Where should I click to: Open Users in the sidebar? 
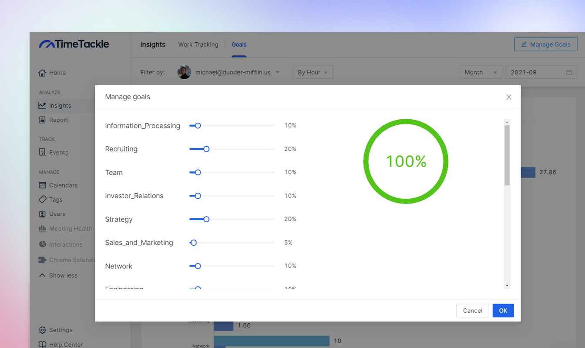(x=52, y=214)
